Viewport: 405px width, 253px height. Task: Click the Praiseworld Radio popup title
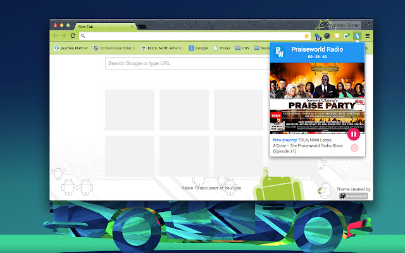[317, 49]
